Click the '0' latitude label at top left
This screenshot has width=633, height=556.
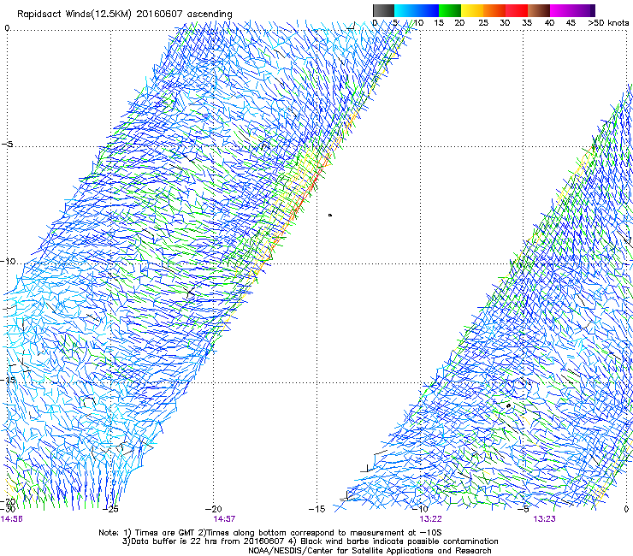coord(7,28)
